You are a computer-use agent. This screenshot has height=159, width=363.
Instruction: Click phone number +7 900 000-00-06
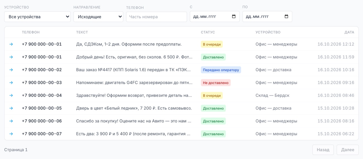[42, 121]
